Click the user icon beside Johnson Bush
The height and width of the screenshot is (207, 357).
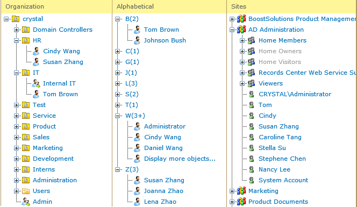137,40
